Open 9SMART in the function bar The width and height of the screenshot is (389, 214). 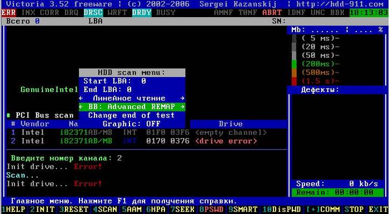(243, 210)
